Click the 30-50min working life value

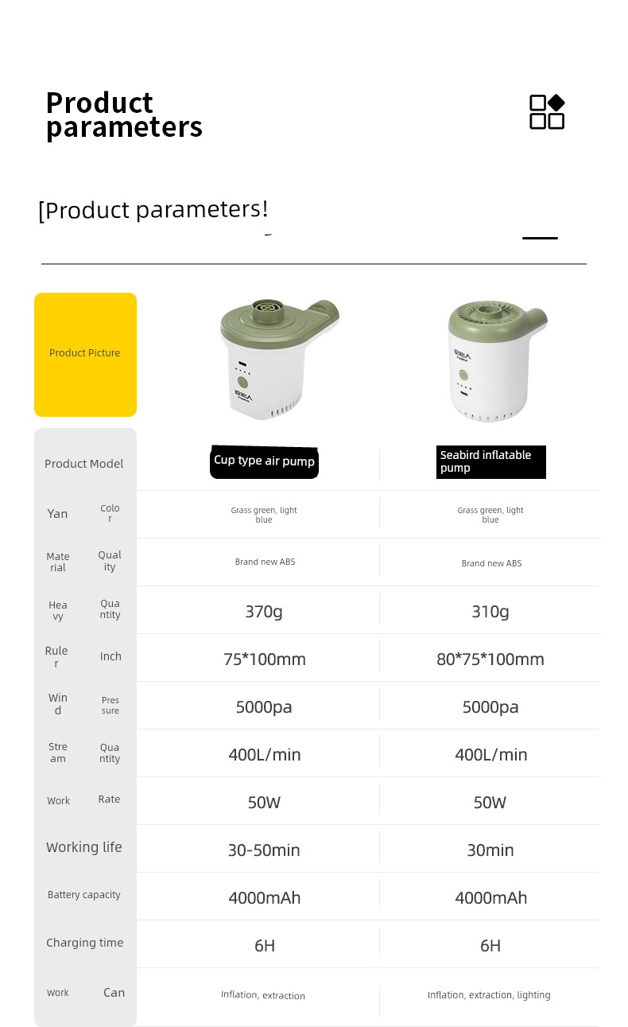tap(264, 850)
